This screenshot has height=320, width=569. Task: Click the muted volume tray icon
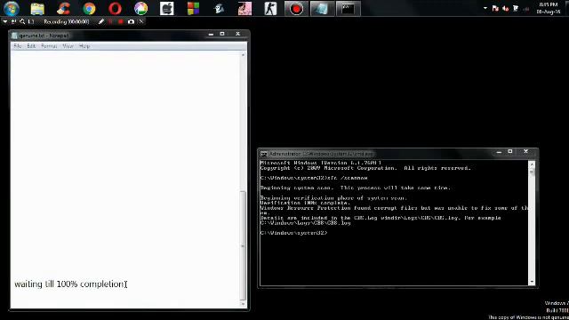tap(506, 8)
